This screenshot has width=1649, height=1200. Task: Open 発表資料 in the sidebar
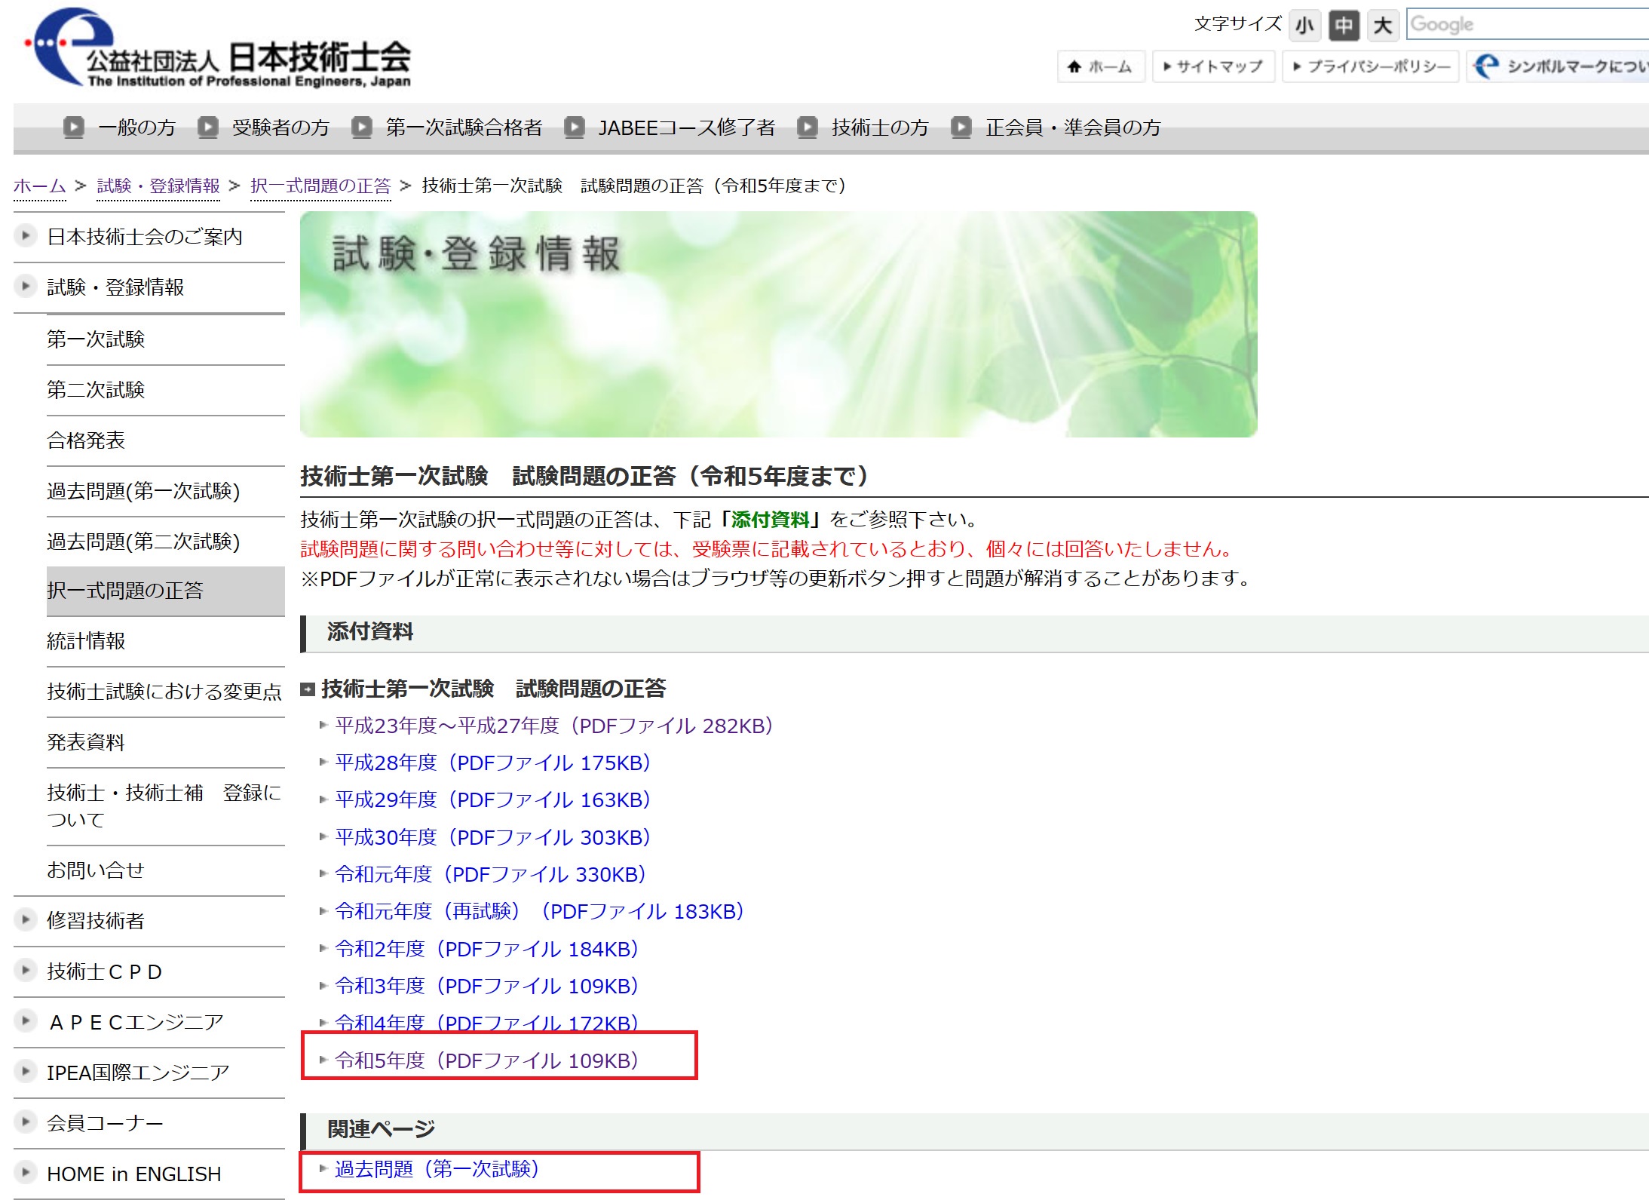tap(86, 742)
